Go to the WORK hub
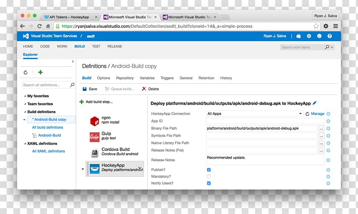The width and height of the screenshot is (358, 214). point(62,47)
